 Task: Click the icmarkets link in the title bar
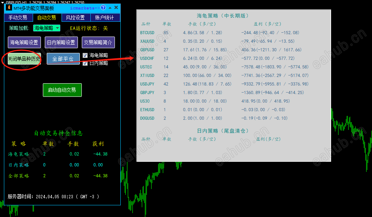coord(85,8)
